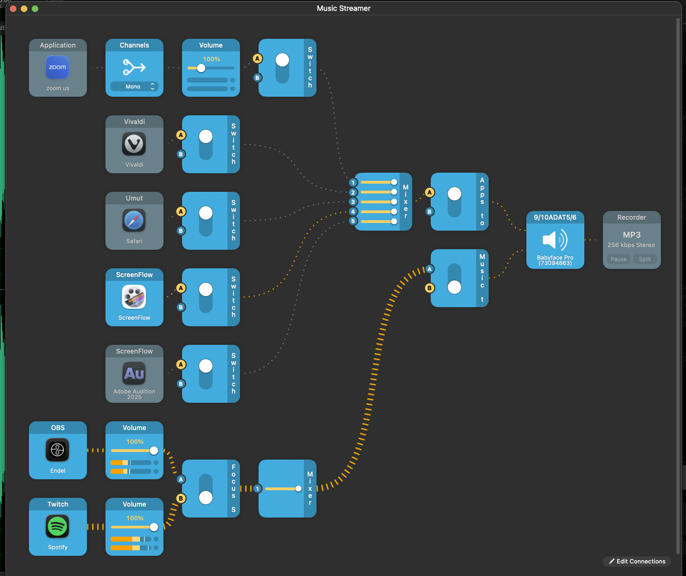Click channel 5 slider in the five-channel Mixer
The height and width of the screenshot is (576, 686).
coord(379,221)
